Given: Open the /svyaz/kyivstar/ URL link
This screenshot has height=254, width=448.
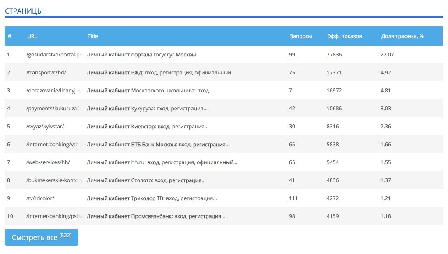Looking at the screenshot, I should pyautogui.click(x=45, y=127).
